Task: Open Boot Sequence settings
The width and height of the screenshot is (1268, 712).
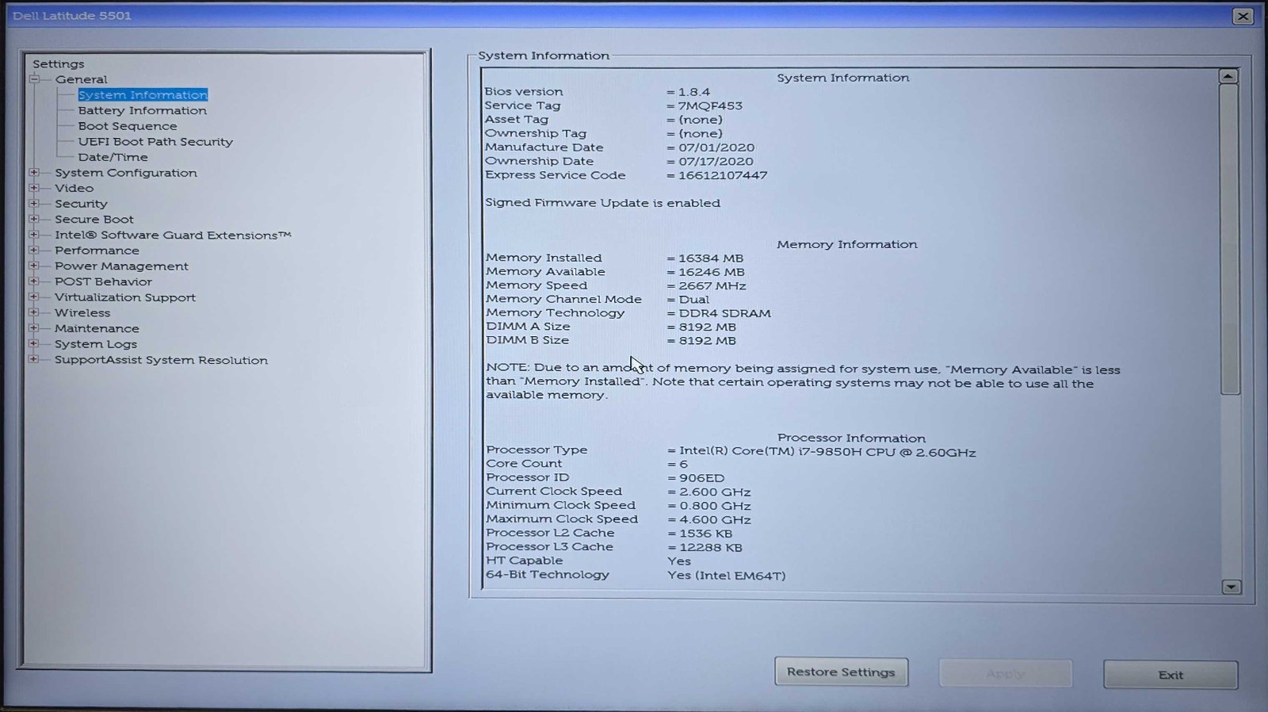Action: pyautogui.click(x=128, y=126)
